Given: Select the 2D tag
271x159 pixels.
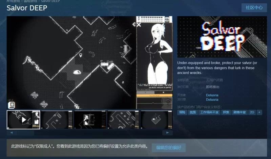Looking at the screenshot, I should click(x=252, y=112).
